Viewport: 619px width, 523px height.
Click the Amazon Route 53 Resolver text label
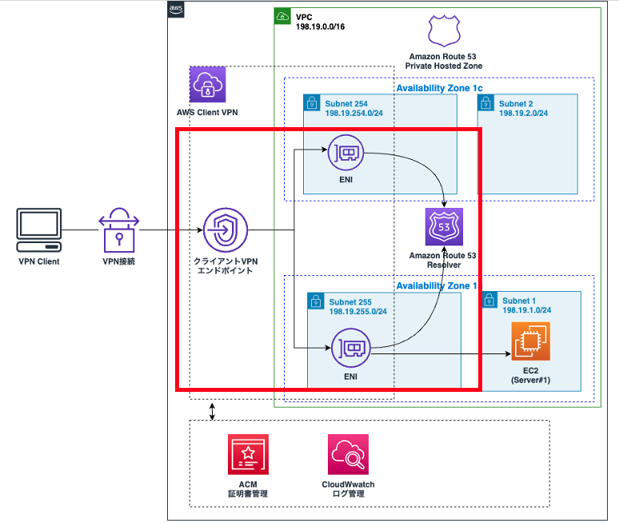coord(443,260)
